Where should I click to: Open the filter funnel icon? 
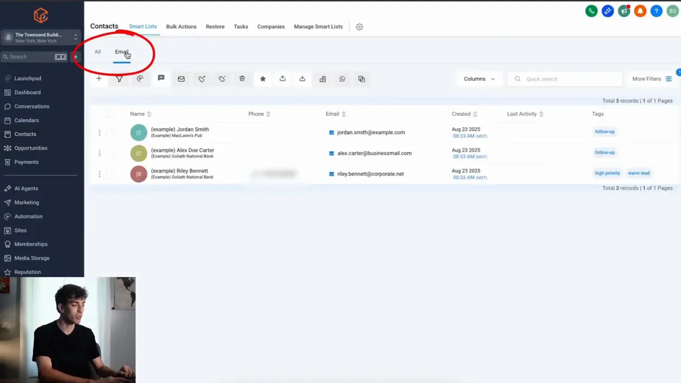119,79
